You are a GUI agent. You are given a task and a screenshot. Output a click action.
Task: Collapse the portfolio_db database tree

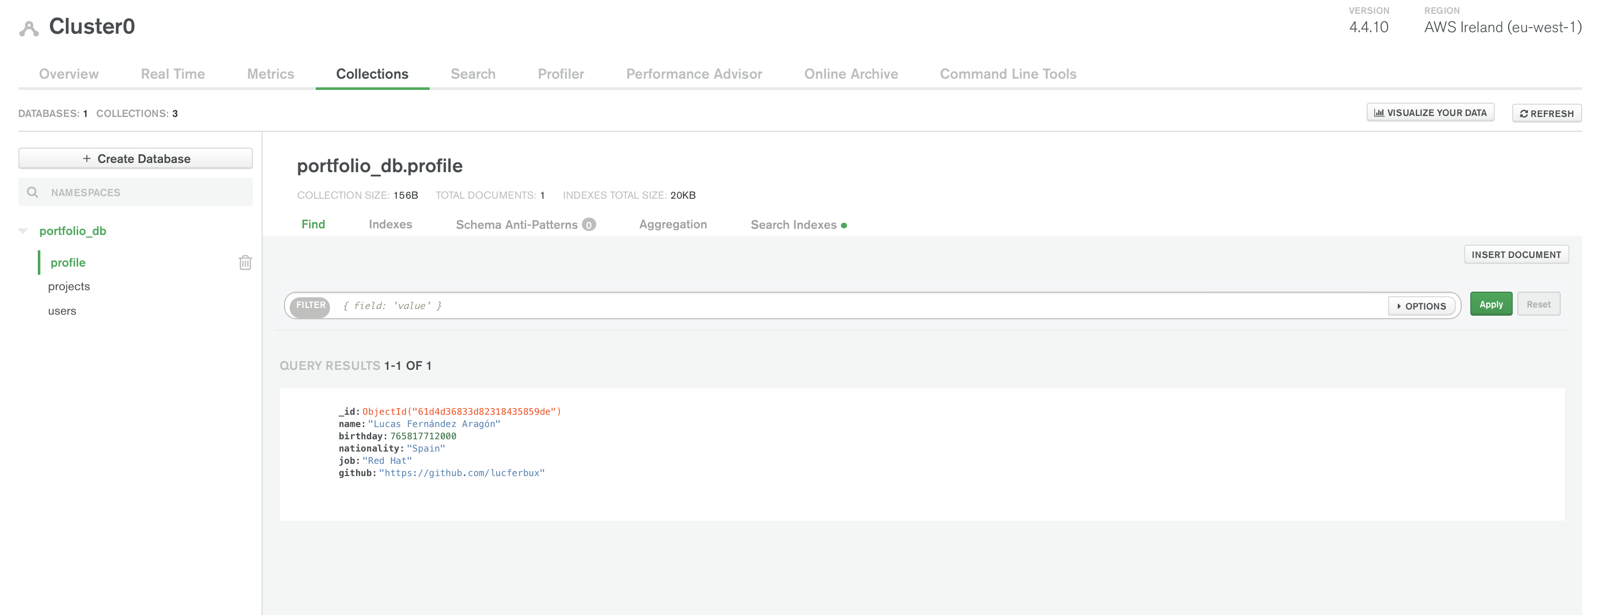pyautogui.click(x=24, y=231)
